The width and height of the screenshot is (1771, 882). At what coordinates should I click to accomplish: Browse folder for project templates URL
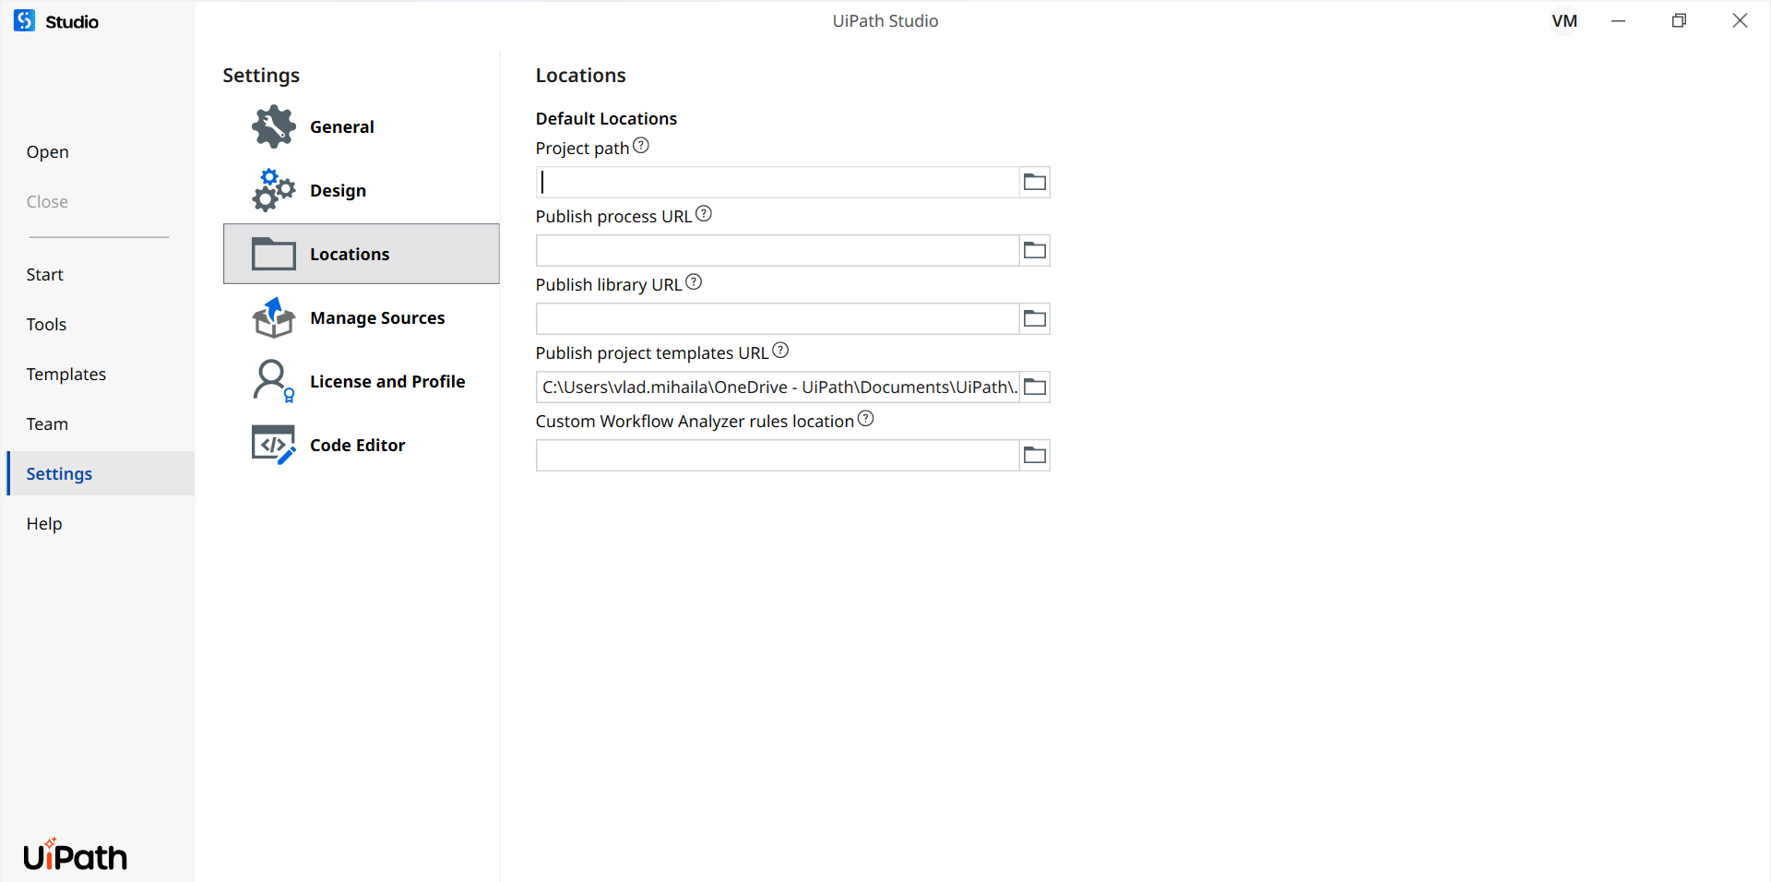coord(1034,387)
